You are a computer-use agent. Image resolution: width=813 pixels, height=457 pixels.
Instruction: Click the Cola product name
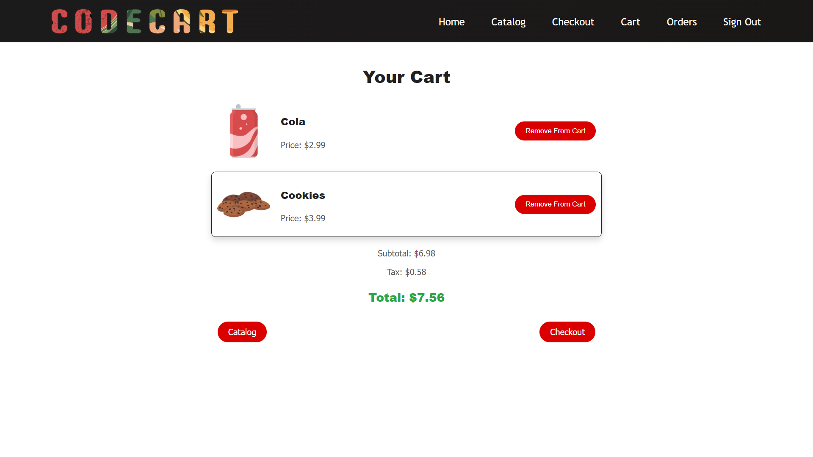coord(293,122)
